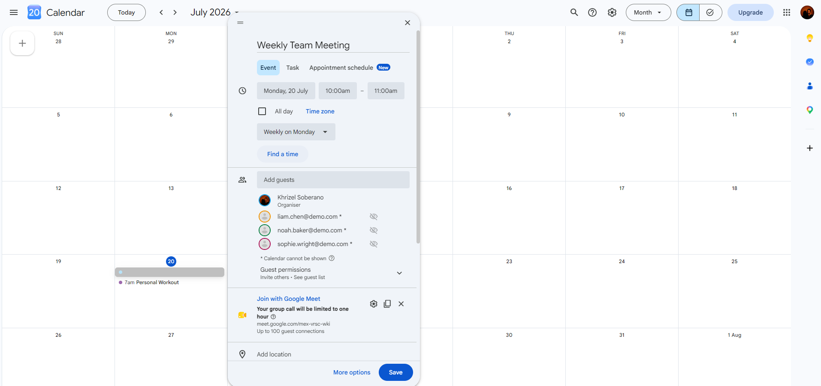
Task: Switch to Tasks view icon
Action: (x=710, y=12)
